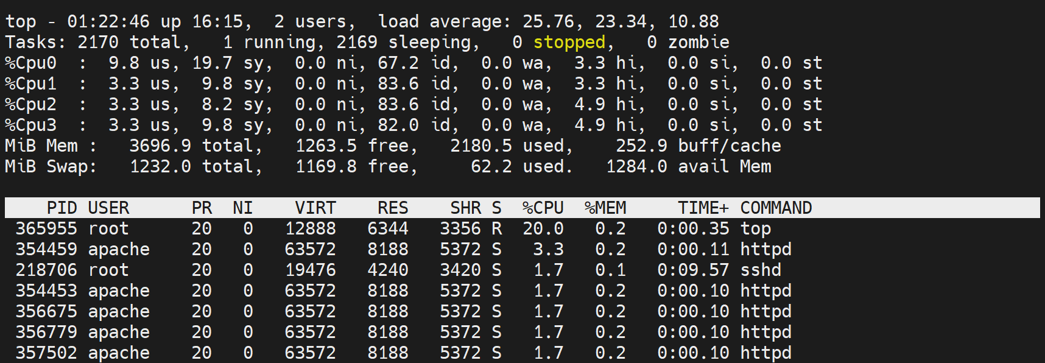The width and height of the screenshot is (1045, 363).
Task: Click the %Cpu3 label
Action: pyautogui.click(x=30, y=125)
